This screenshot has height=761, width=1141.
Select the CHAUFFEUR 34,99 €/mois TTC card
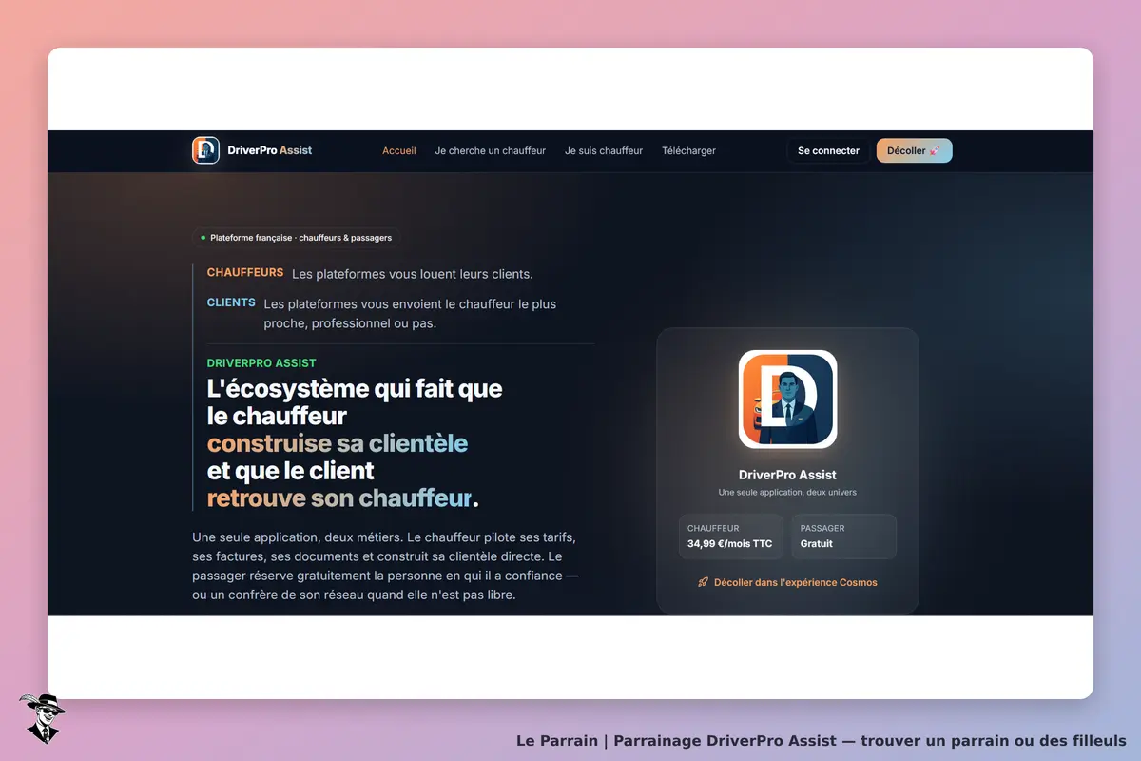[731, 537]
